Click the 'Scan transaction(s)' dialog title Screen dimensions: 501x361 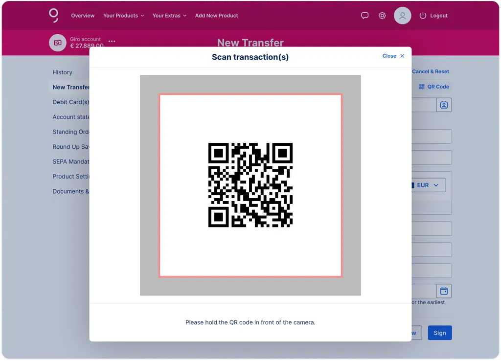pos(250,57)
